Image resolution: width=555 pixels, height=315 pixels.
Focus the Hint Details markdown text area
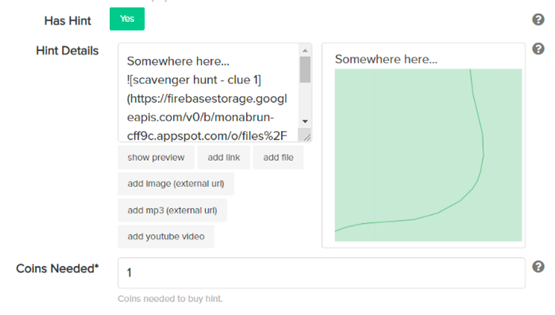(209, 93)
